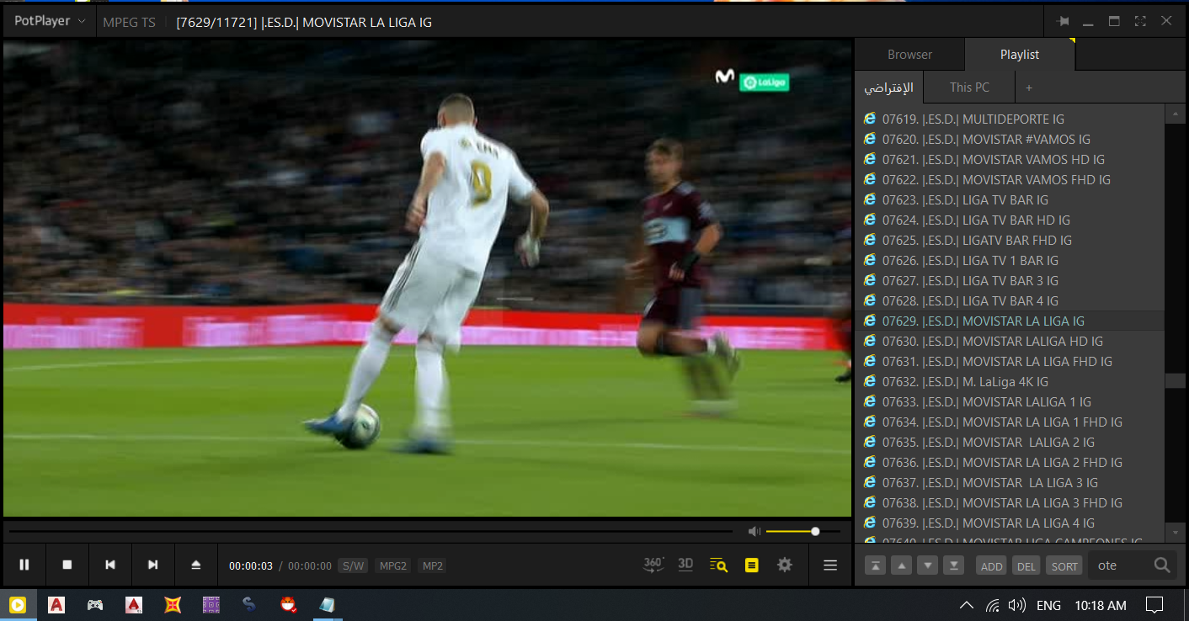Screen dimensions: 1189x621
Task: Open the hamburger main menu
Action: tap(830, 565)
